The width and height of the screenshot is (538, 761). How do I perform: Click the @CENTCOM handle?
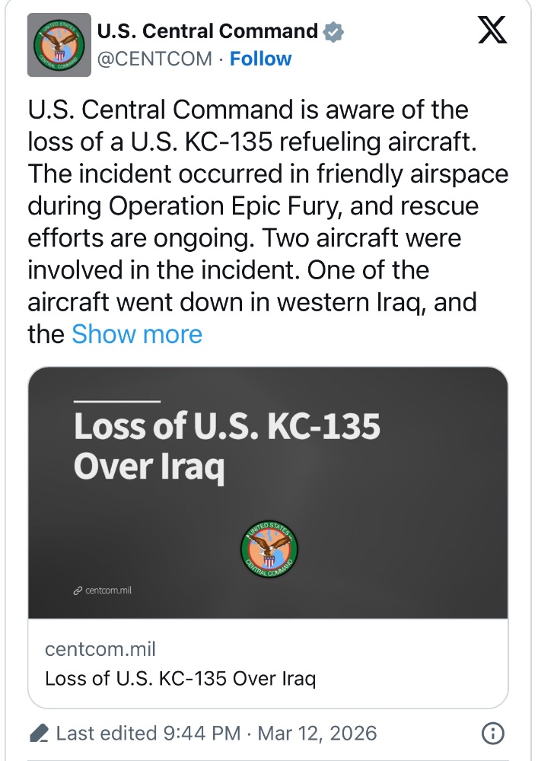pos(153,59)
